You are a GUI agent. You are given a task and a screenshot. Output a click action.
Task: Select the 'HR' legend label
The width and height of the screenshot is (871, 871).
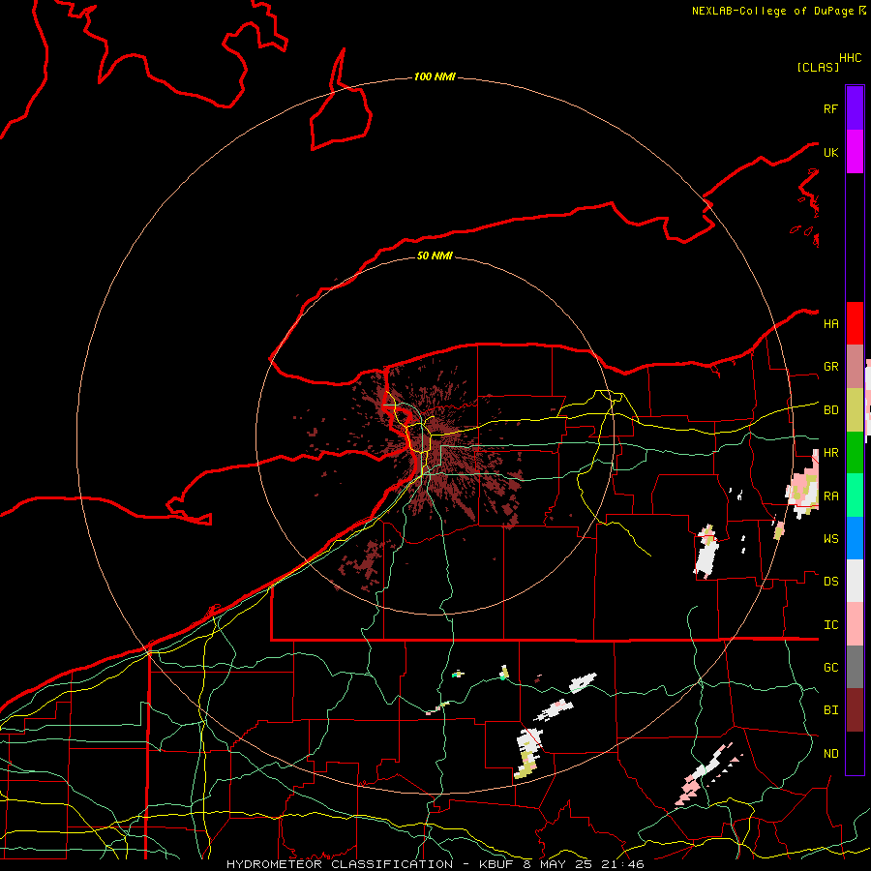pos(830,453)
